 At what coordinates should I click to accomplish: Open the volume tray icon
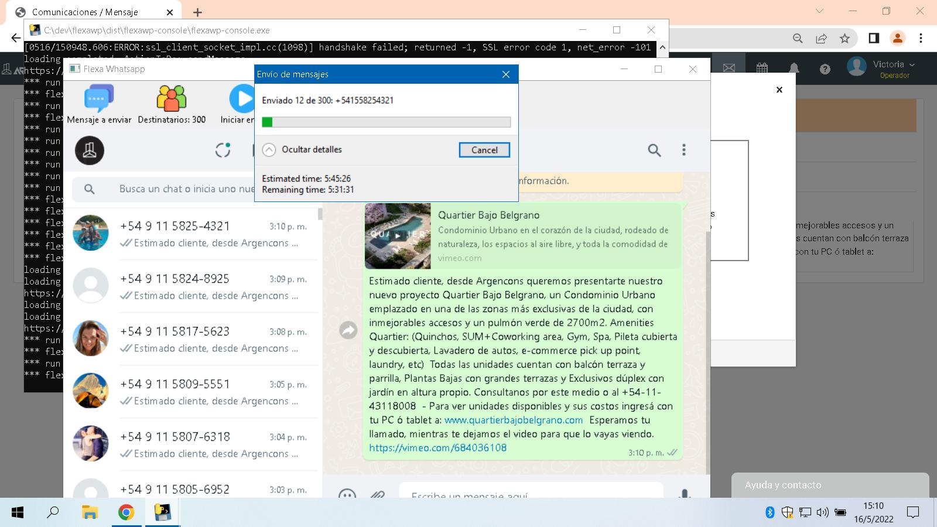(x=822, y=513)
